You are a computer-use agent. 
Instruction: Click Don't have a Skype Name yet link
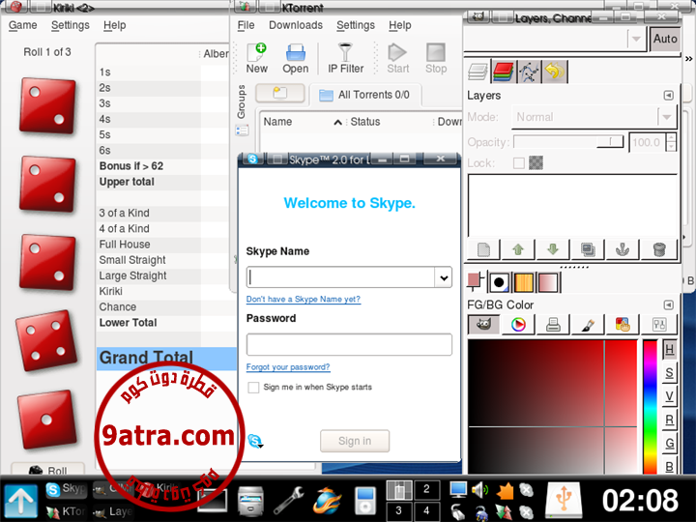point(304,299)
